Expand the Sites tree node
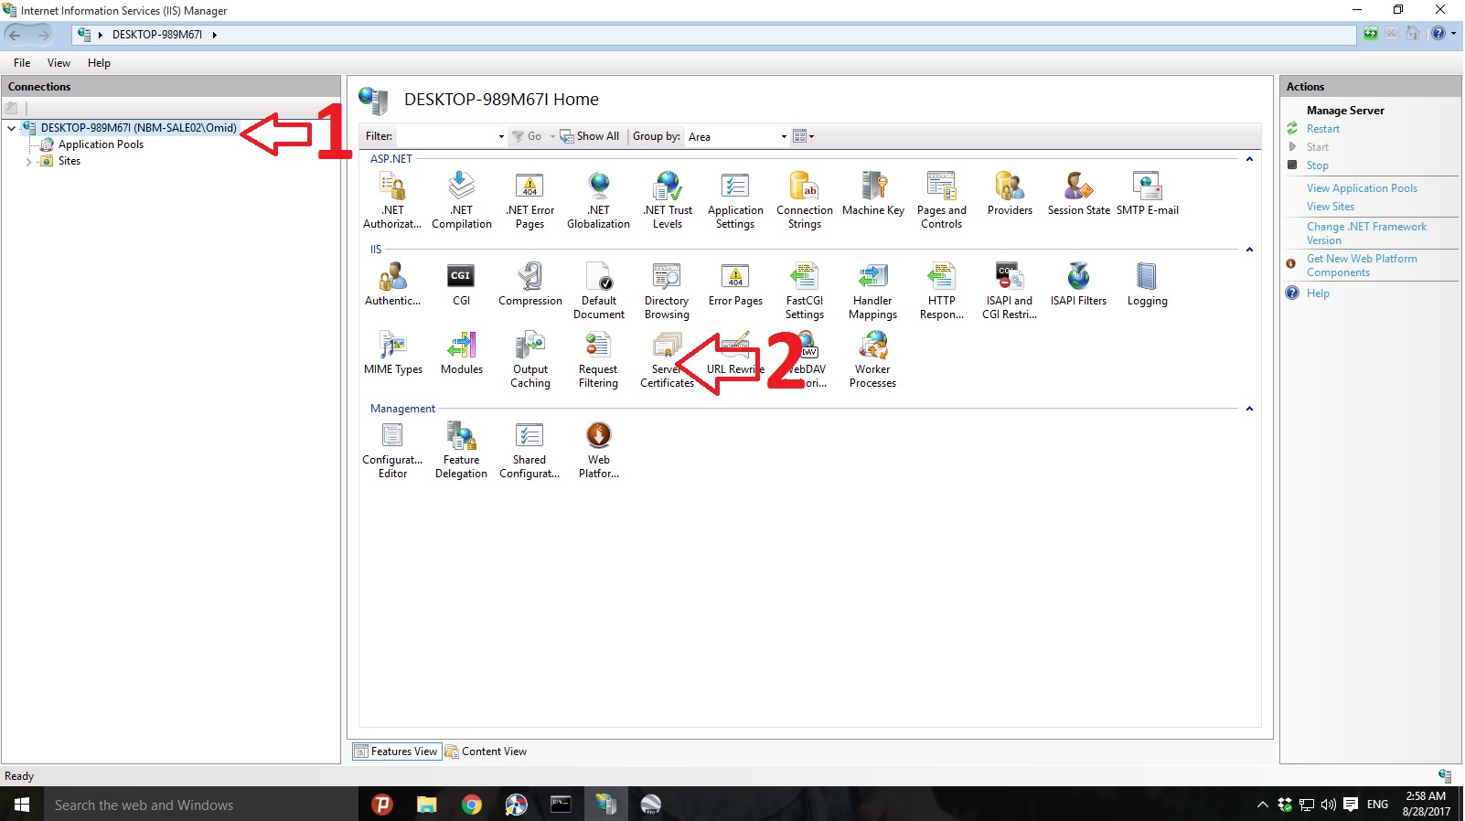Image resolution: width=1465 pixels, height=821 pixels. click(28, 162)
